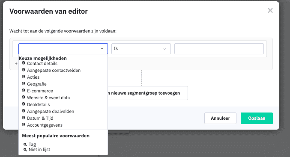Select the Acties option
290x157 pixels.
pyautogui.click(x=33, y=77)
